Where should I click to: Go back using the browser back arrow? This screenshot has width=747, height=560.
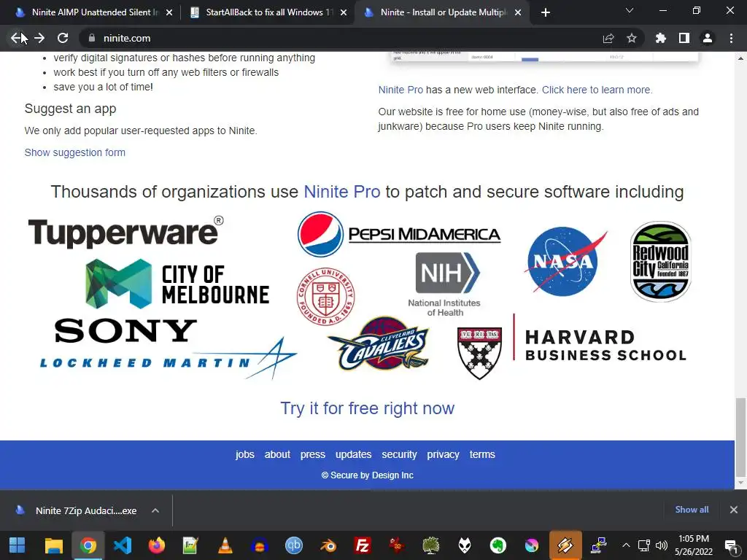(x=16, y=38)
